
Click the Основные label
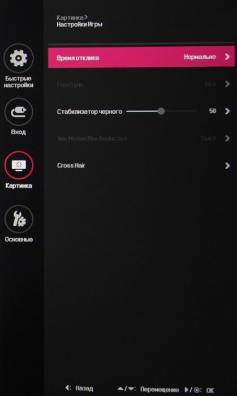tap(19, 239)
